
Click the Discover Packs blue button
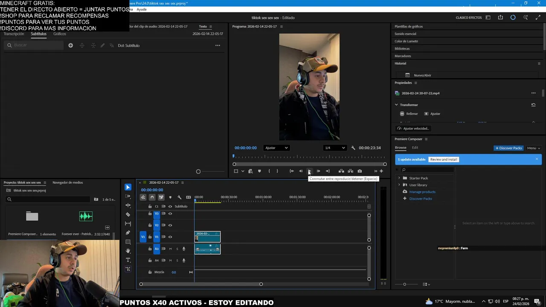[508, 148]
